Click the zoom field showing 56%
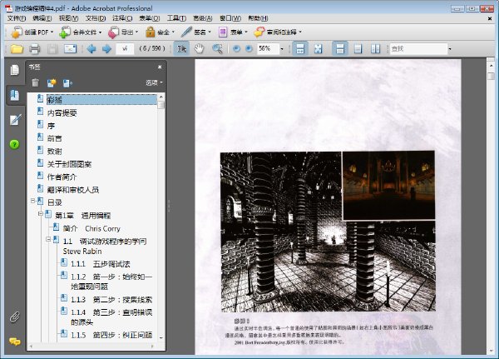This screenshot has width=499, height=359. (268, 48)
